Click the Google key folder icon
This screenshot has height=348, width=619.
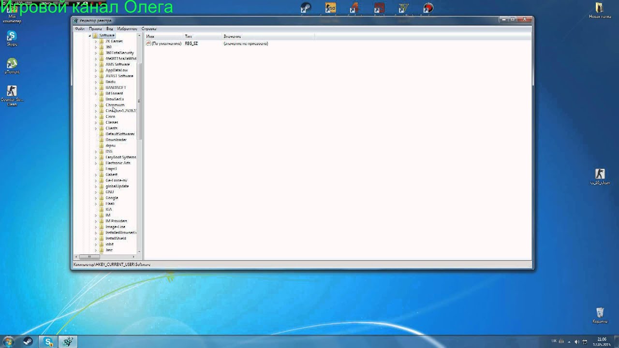pos(102,198)
